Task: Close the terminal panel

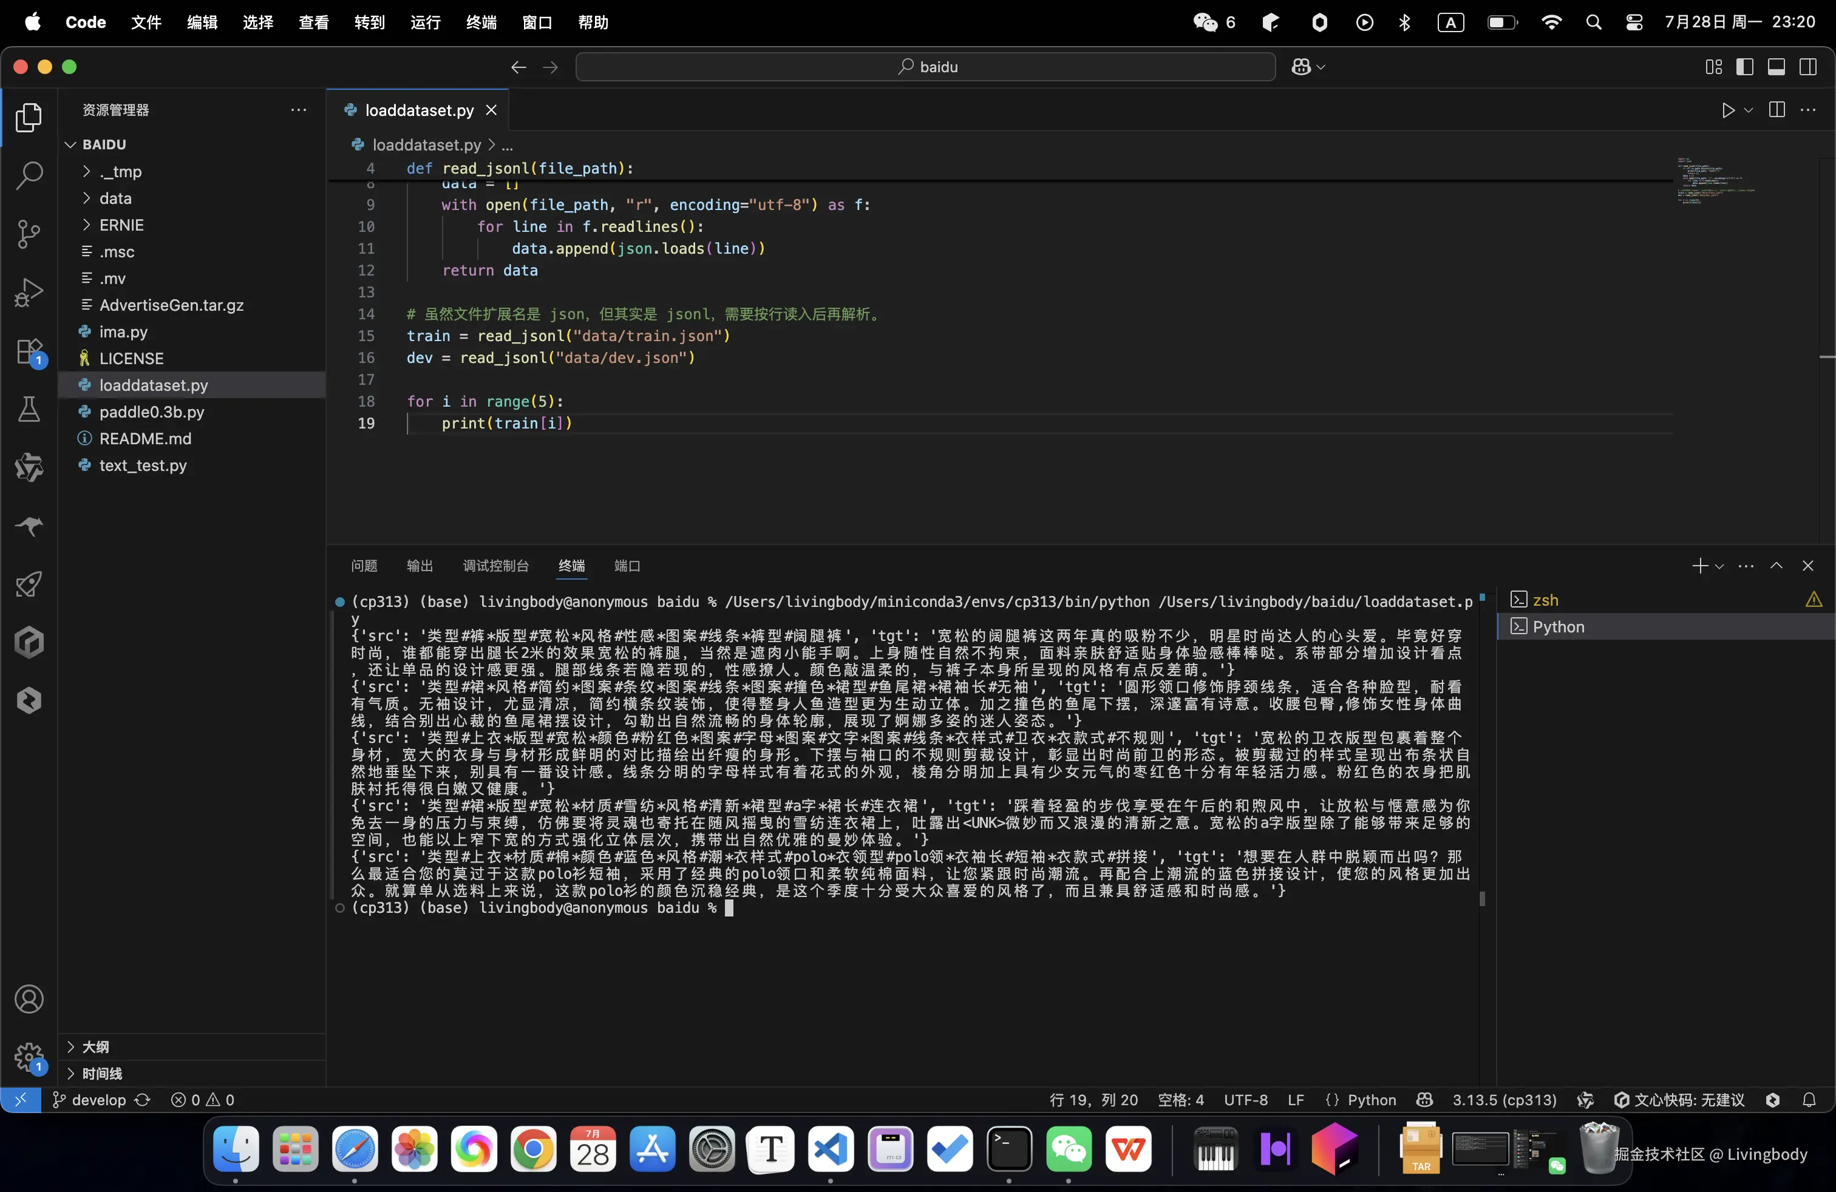Action: pyautogui.click(x=1807, y=566)
